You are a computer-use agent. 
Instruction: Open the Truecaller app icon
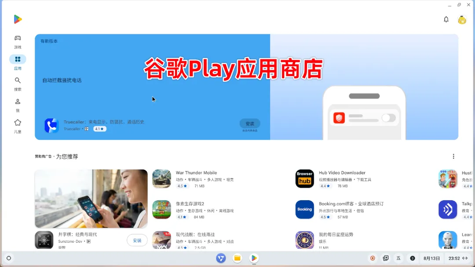51,125
